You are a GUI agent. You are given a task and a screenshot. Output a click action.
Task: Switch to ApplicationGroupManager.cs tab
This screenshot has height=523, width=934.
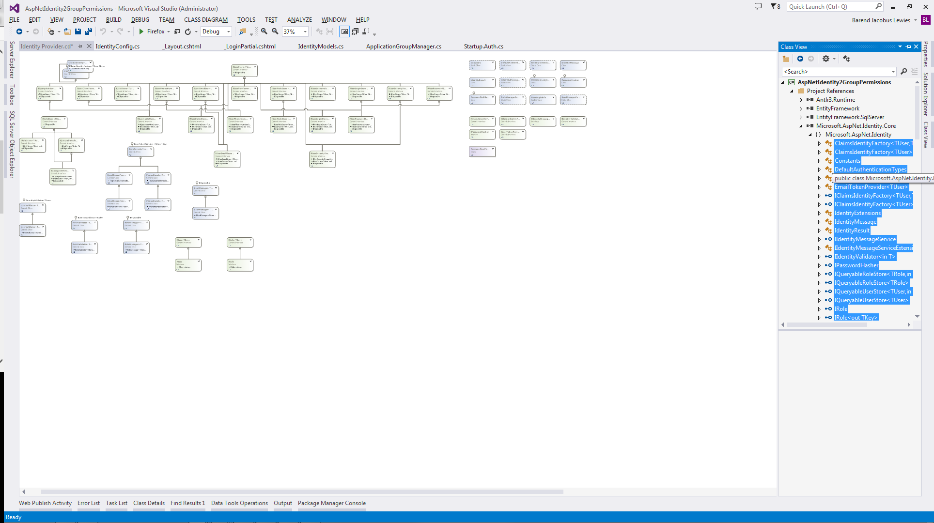[x=404, y=46]
